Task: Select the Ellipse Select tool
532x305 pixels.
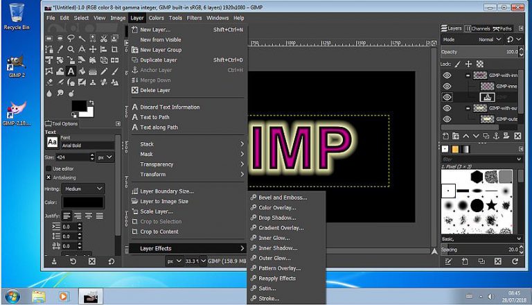Action: pos(60,38)
